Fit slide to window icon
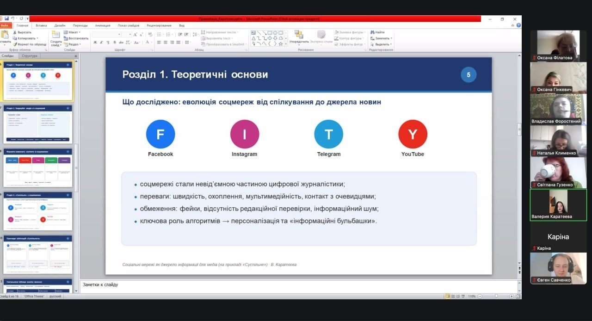The width and height of the screenshot is (592, 321). pyautogui.click(x=518, y=296)
